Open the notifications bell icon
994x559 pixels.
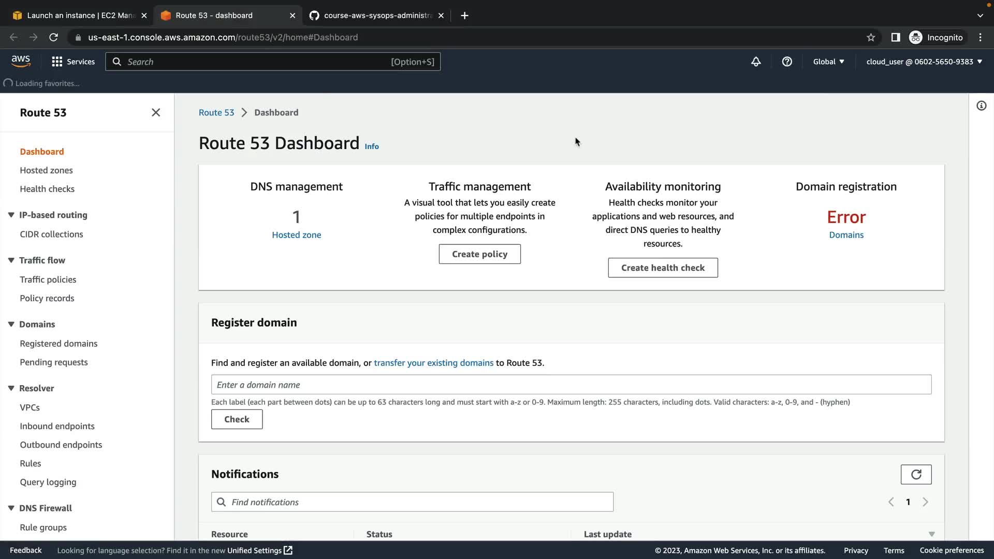756,62
